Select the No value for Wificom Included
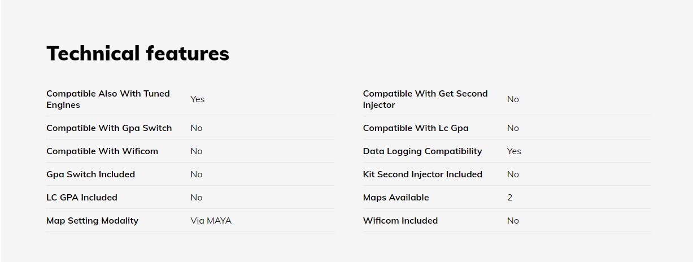This screenshot has height=262, width=693. pos(513,221)
